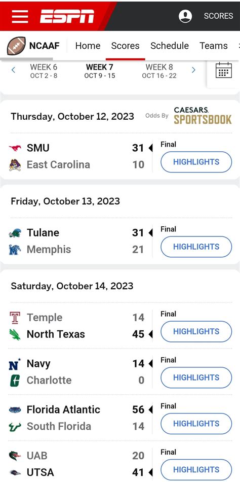The image size is (240, 482).
Task: View highlights for Navy vs Charlotte
Action: click(x=196, y=377)
